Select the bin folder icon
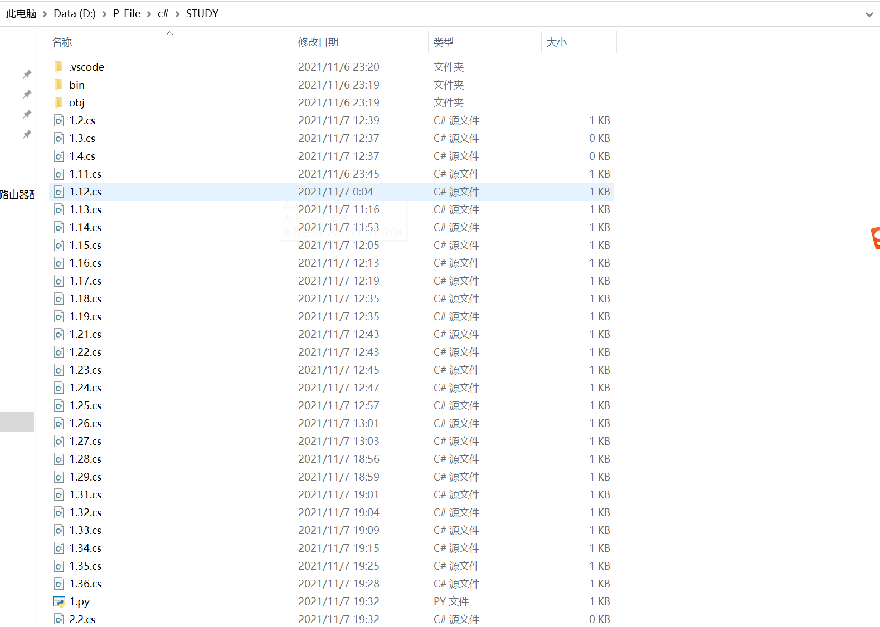The image size is (880, 627). tap(59, 85)
